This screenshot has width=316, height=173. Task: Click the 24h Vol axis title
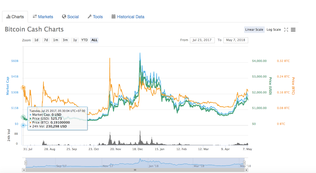point(9,136)
